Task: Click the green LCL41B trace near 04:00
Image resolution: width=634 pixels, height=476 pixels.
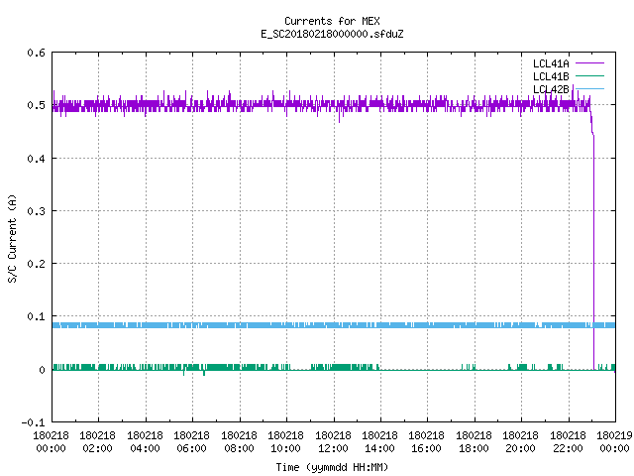Action: pyautogui.click(x=146, y=368)
